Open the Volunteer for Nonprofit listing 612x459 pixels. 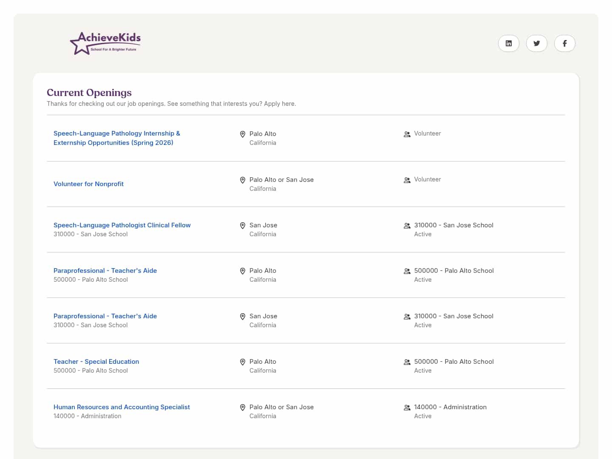[88, 184]
